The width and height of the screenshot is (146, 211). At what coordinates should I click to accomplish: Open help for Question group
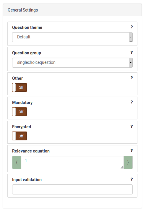click(132, 53)
